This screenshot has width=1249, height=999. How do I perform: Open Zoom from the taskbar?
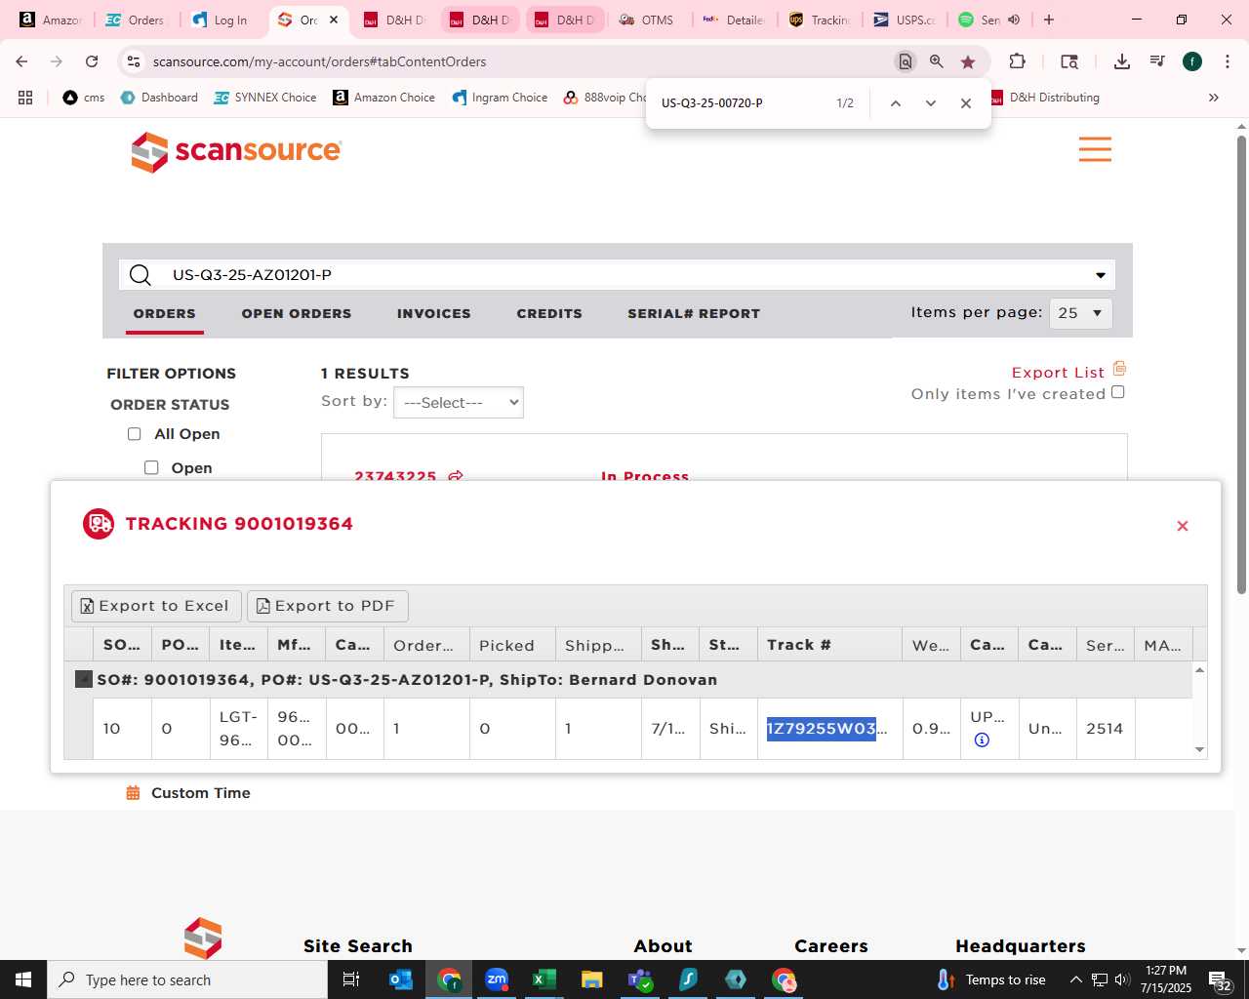pos(497,979)
